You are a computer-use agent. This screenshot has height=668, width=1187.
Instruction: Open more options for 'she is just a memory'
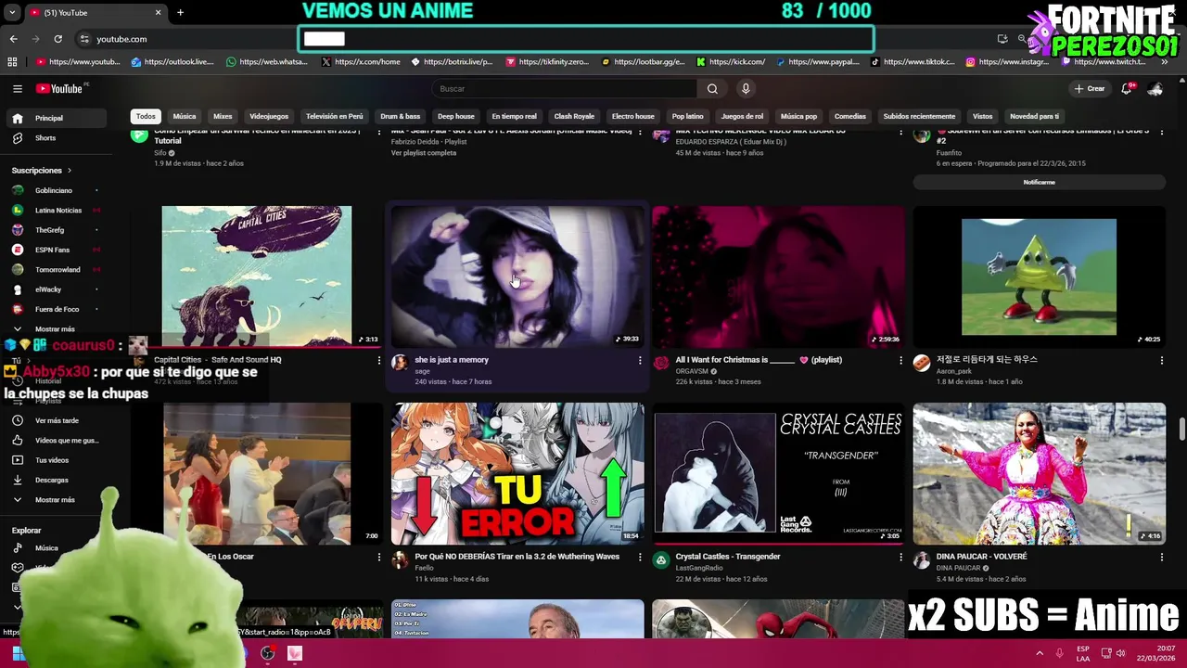[640, 360]
